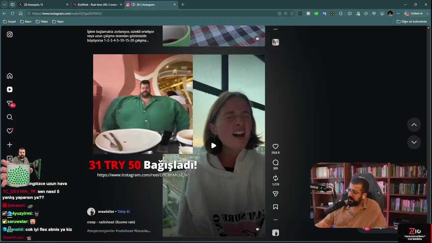Screen dimensions: 432x243
Task: Open split screen from the toolbar
Action: (x=350, y=13)
